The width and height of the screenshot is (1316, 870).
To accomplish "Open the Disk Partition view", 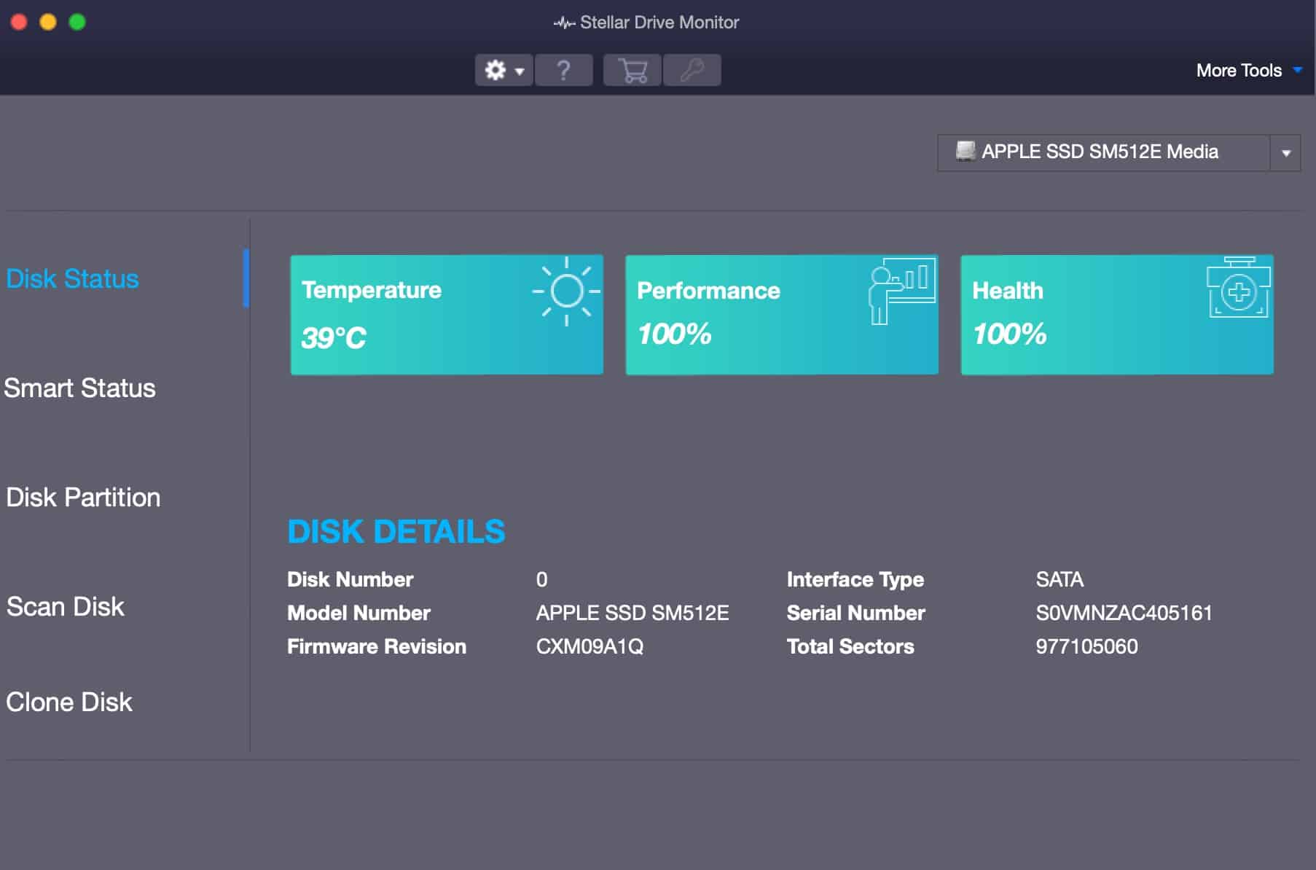I will click(83, 497).
